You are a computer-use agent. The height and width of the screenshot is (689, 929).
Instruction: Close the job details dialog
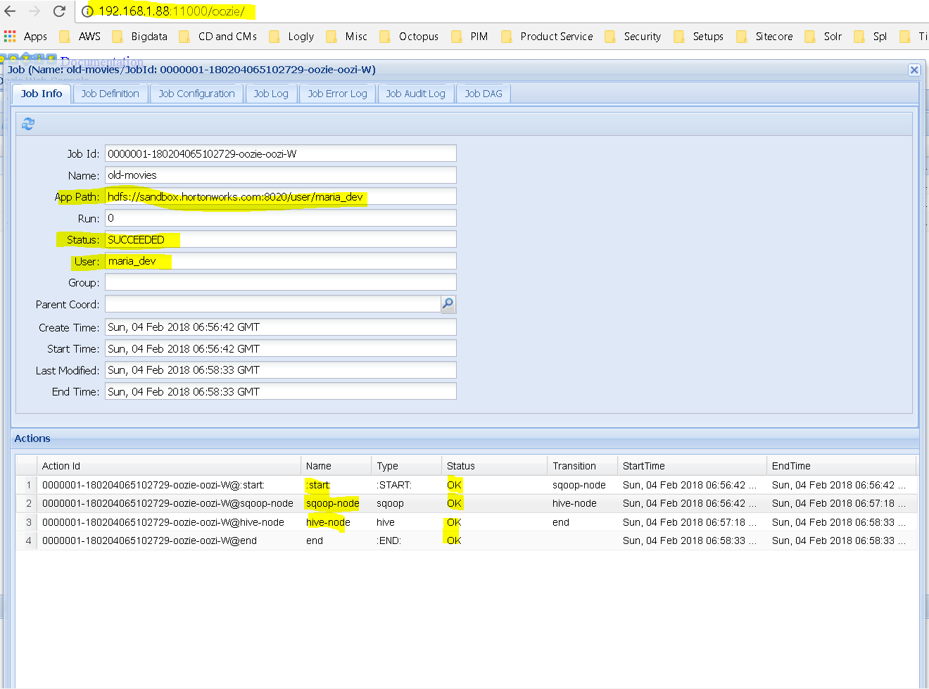click(x=914, y=70)
